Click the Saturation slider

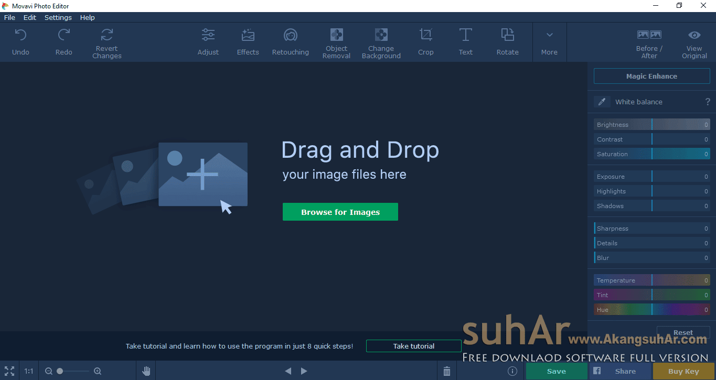652,154
